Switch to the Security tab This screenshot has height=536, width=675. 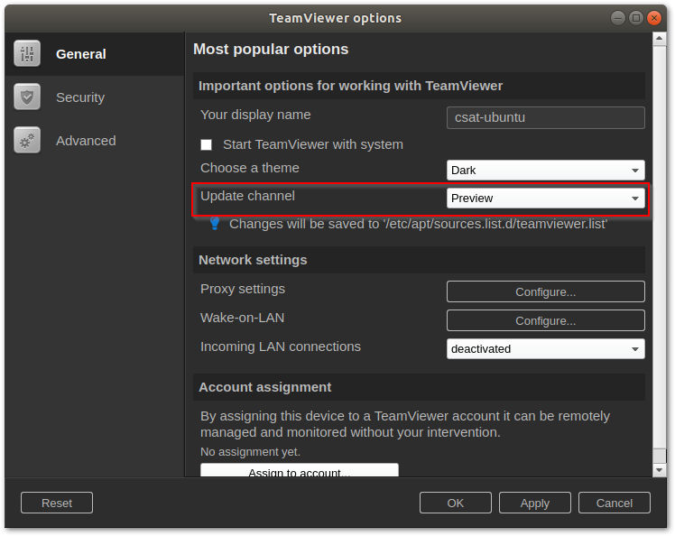95,97
